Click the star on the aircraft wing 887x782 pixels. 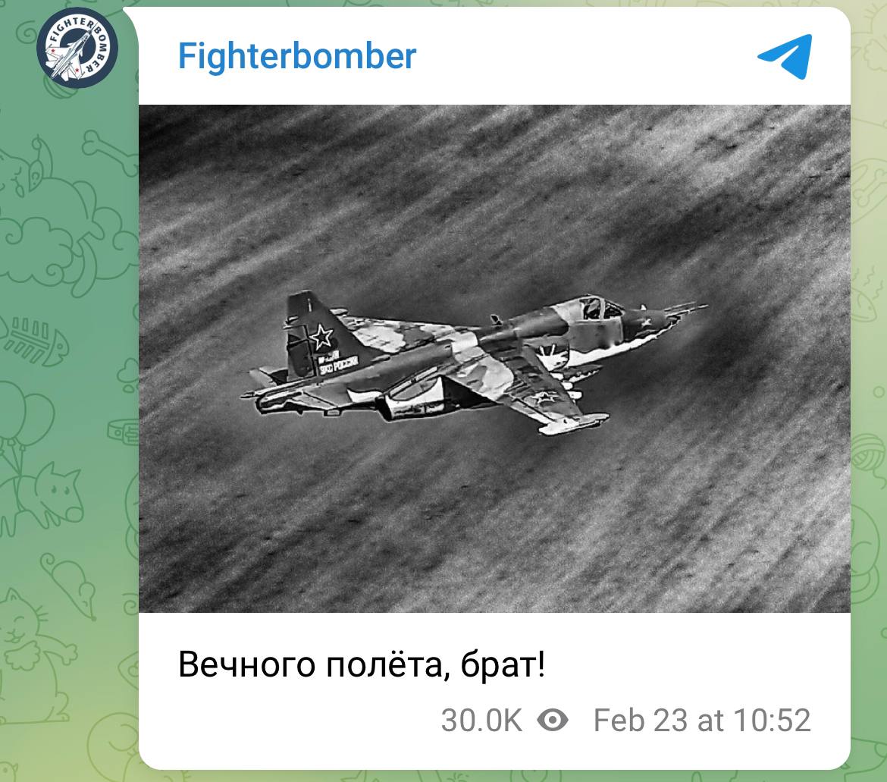tap(544, 397)
